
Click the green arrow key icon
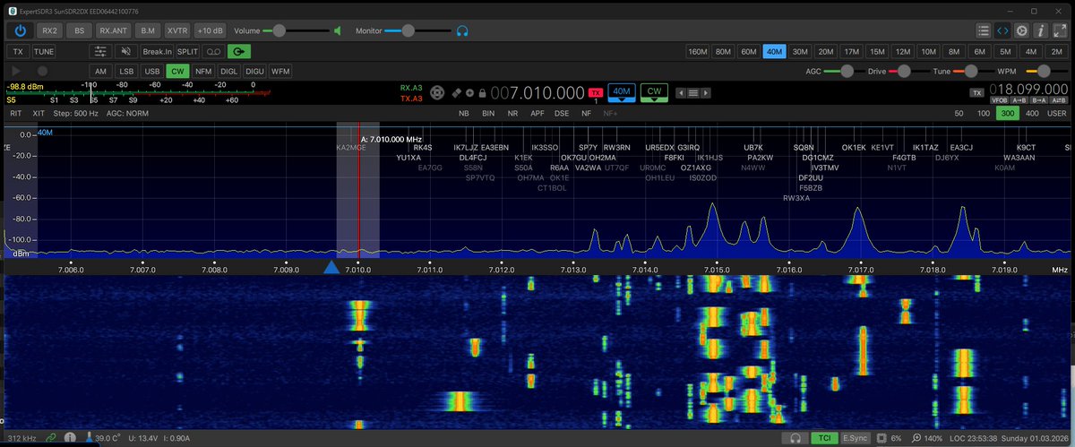[x=241, y=52]
